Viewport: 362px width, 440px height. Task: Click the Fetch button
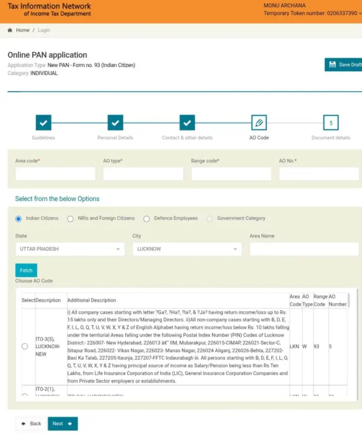[26, 271]
